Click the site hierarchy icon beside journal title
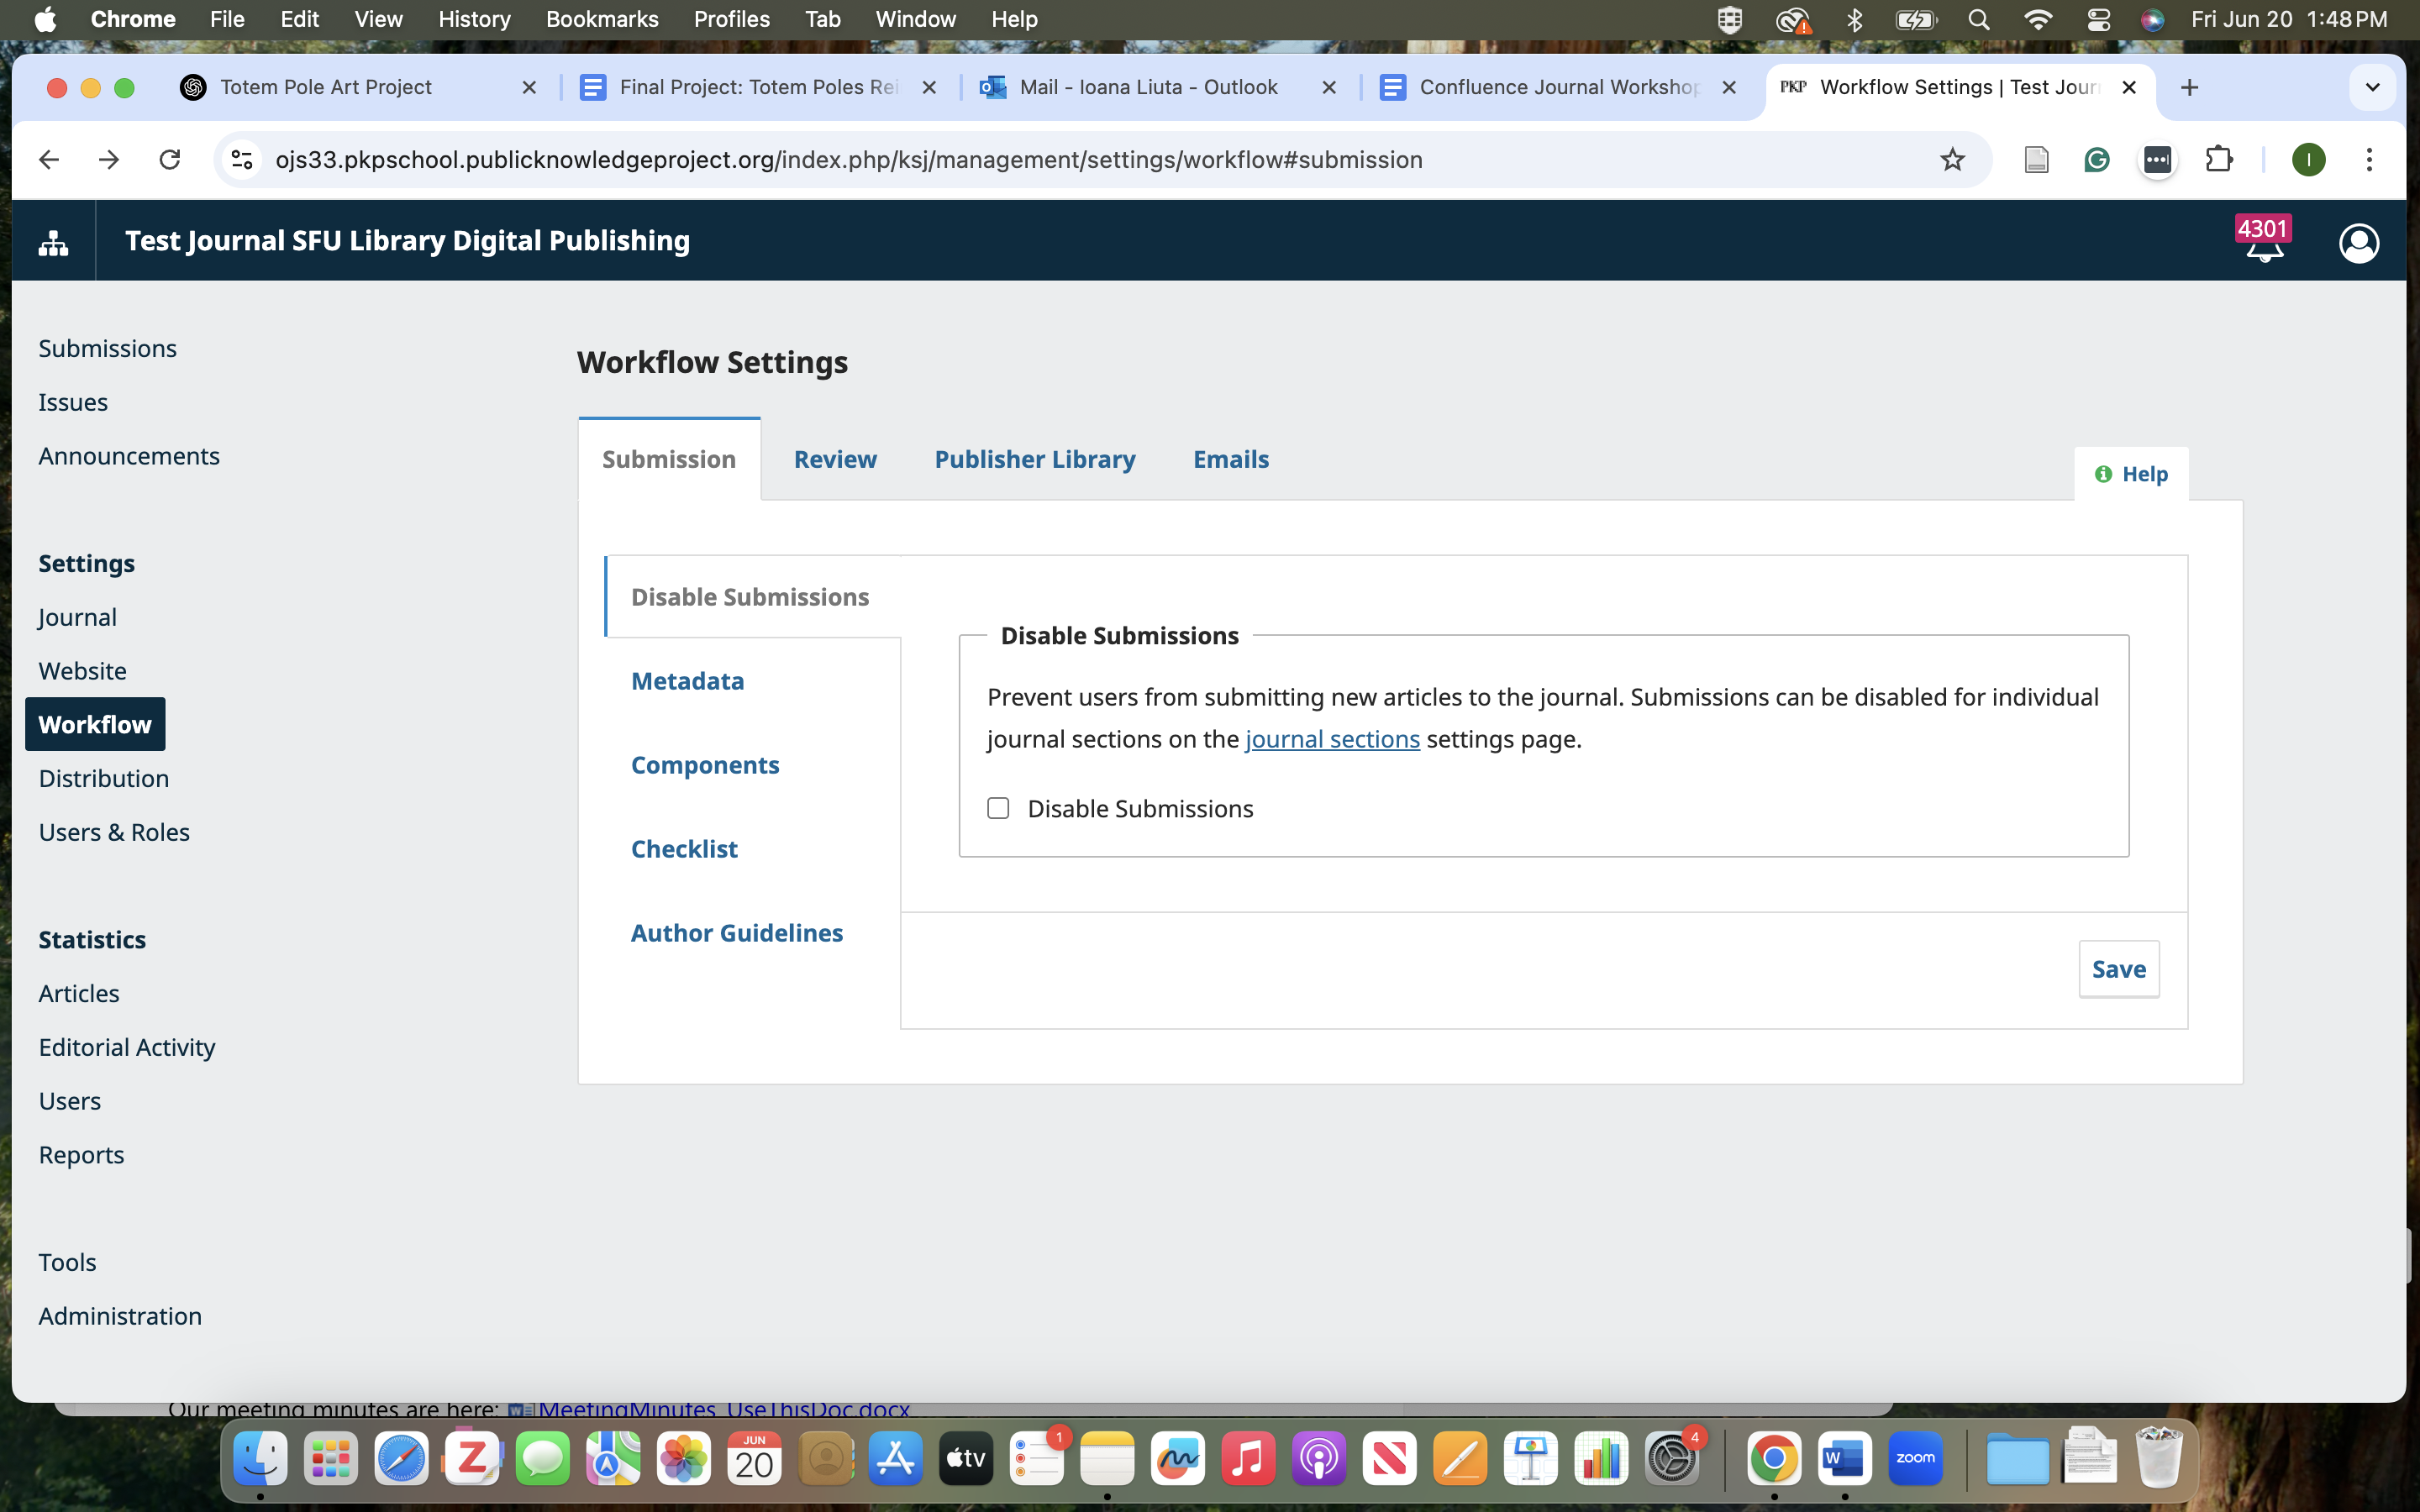The height and width of the screenshot is (1512, 2420). click(53, 241)
